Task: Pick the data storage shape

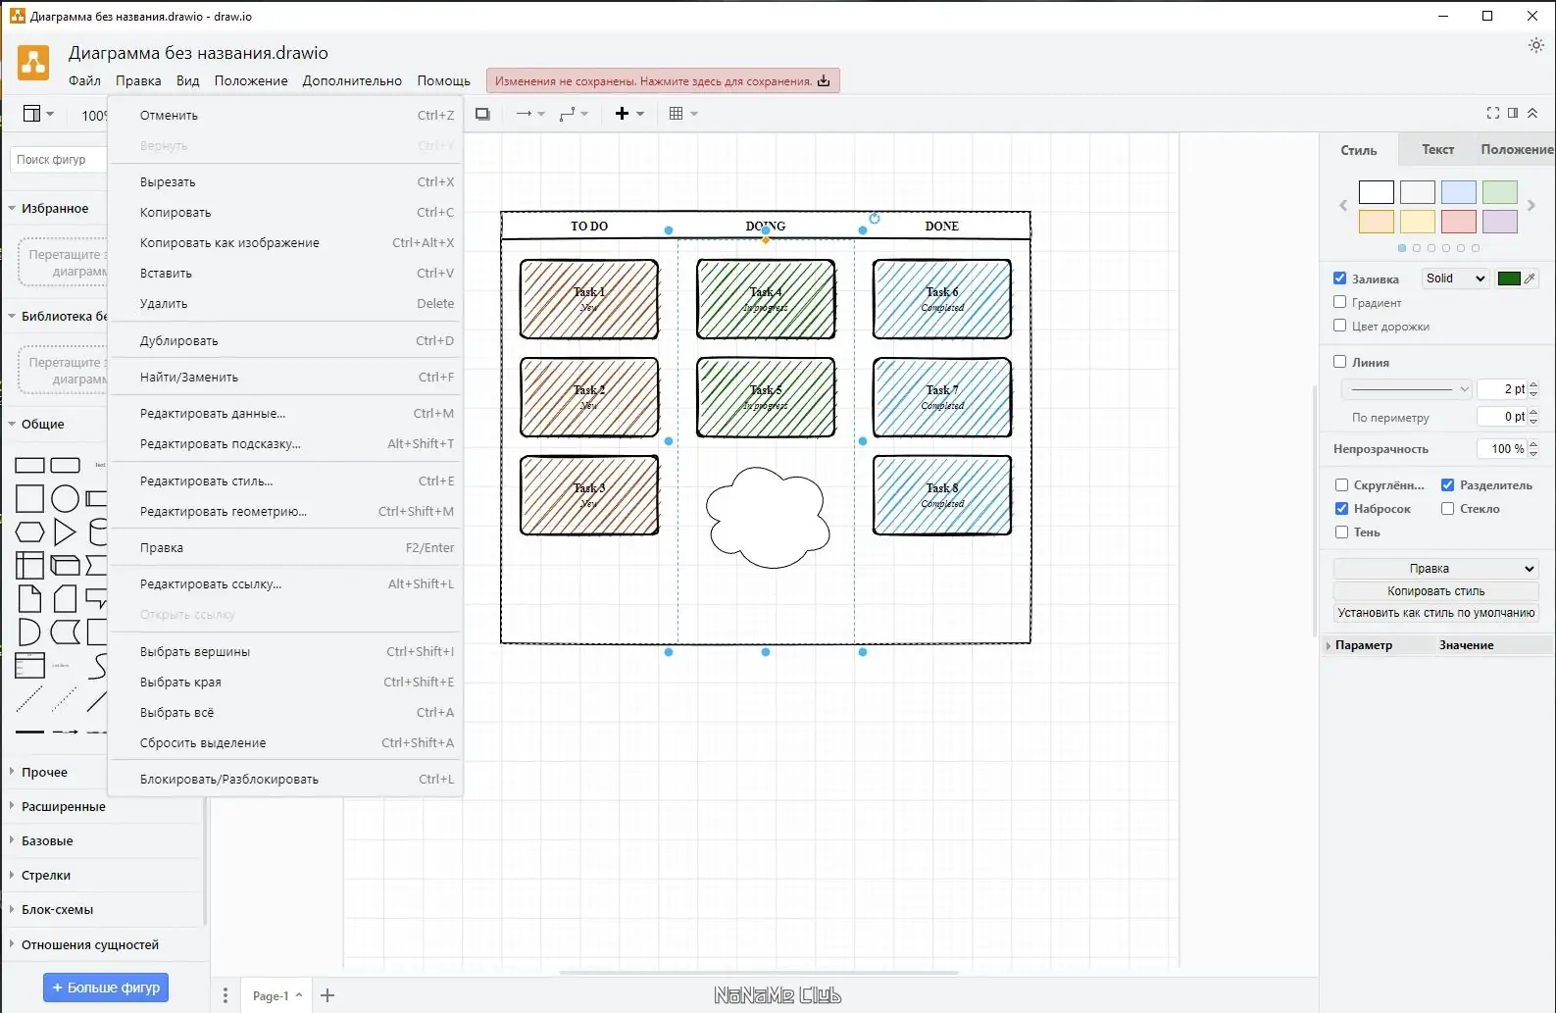Action: [x=65, y=633]
